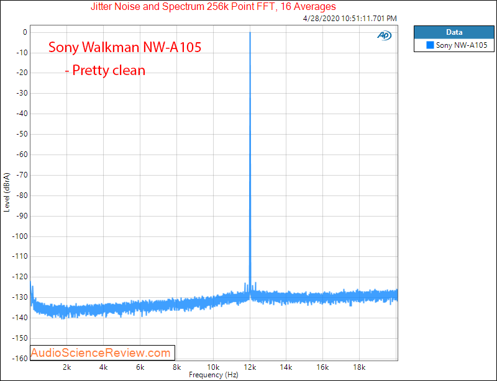Image resolution: width=497 pixels, height=381 pixels.
Task: Click the -80 level tick label
Action: [x=22, y=195]
